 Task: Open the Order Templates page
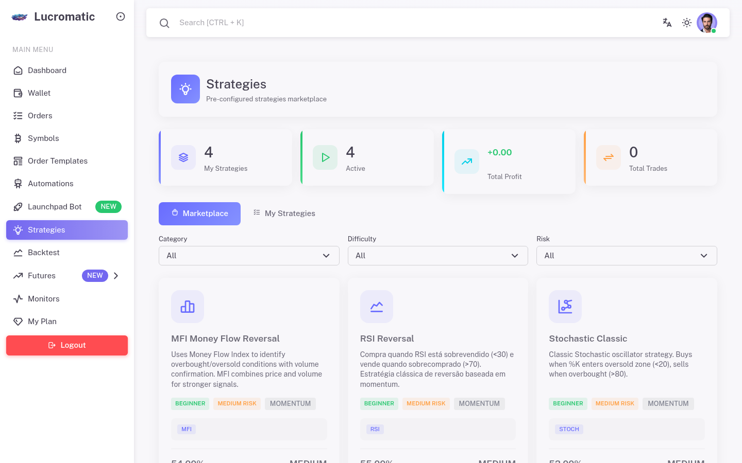(57, 161)
